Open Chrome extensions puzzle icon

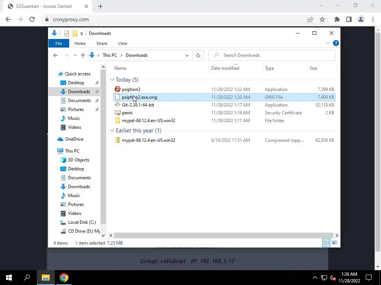[337, 19]
